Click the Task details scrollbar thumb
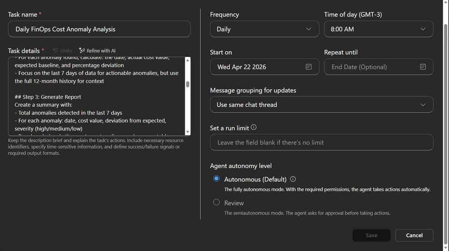 click(x=187, y=84)
